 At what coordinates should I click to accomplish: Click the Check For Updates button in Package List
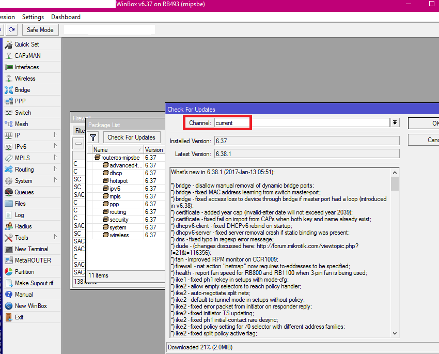131,137
